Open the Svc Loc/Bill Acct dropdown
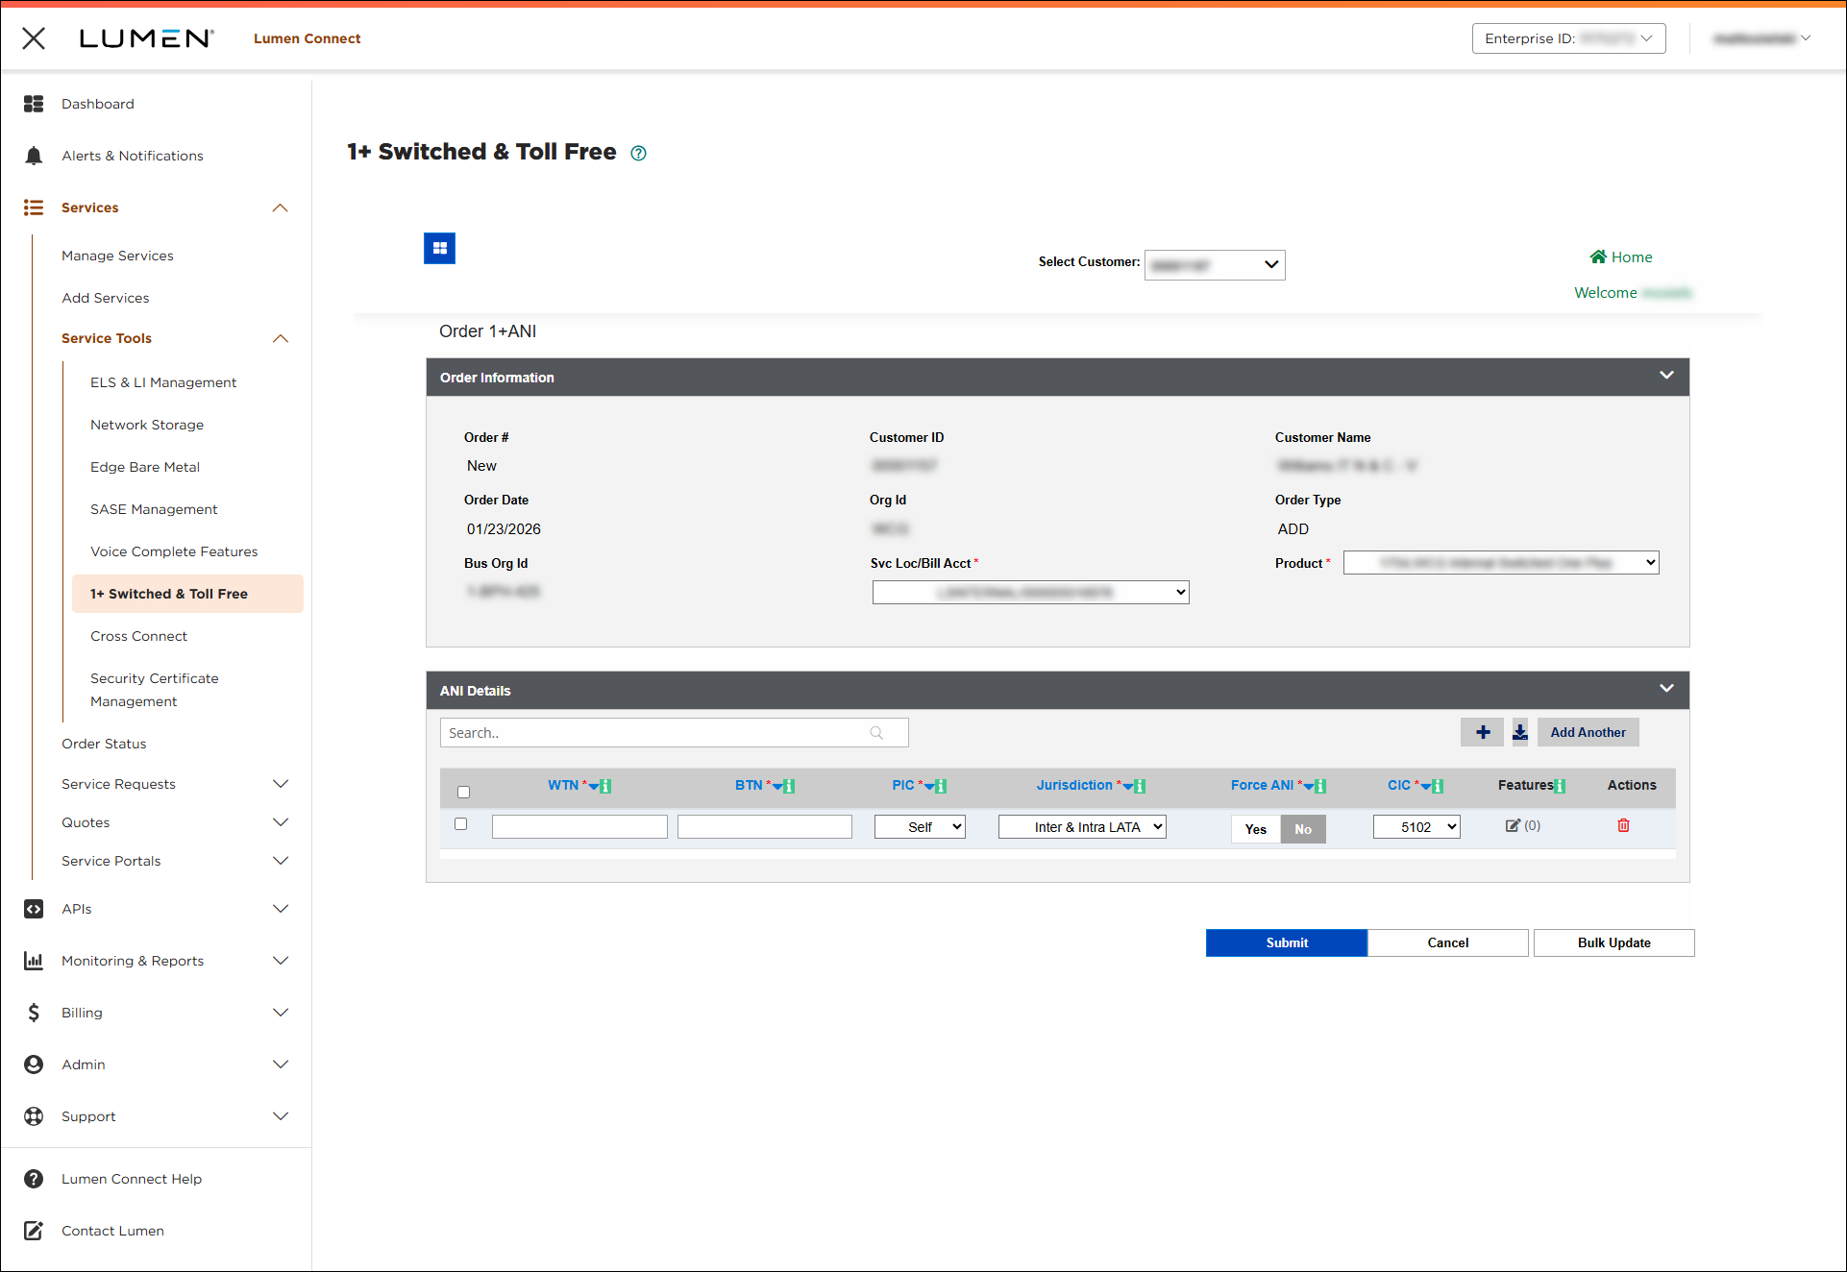Image resolution: width=1847 pixels, height=1272 pixels. [x=1031, y=593]
